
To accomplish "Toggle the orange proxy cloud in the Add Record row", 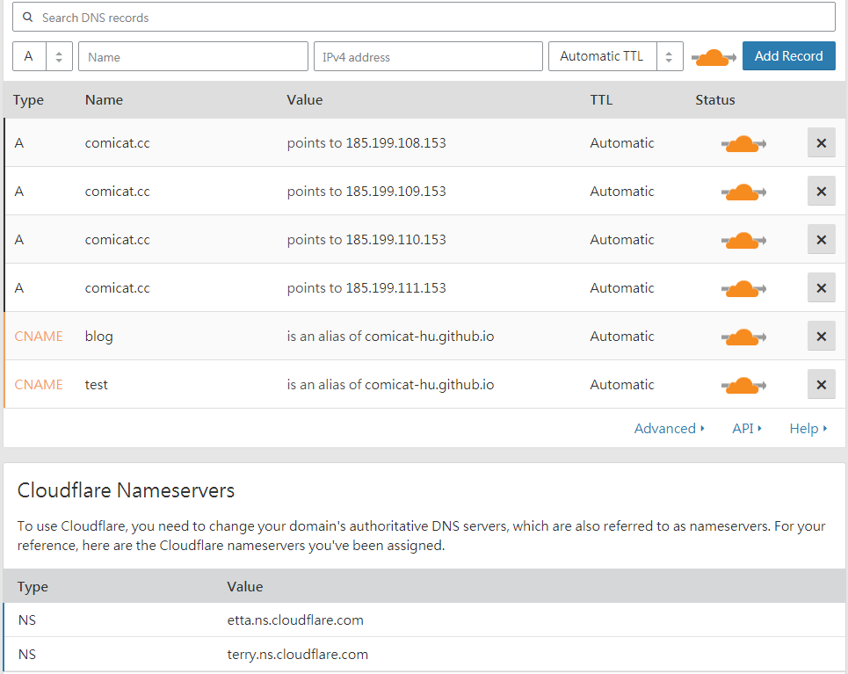I will [714, 56].
